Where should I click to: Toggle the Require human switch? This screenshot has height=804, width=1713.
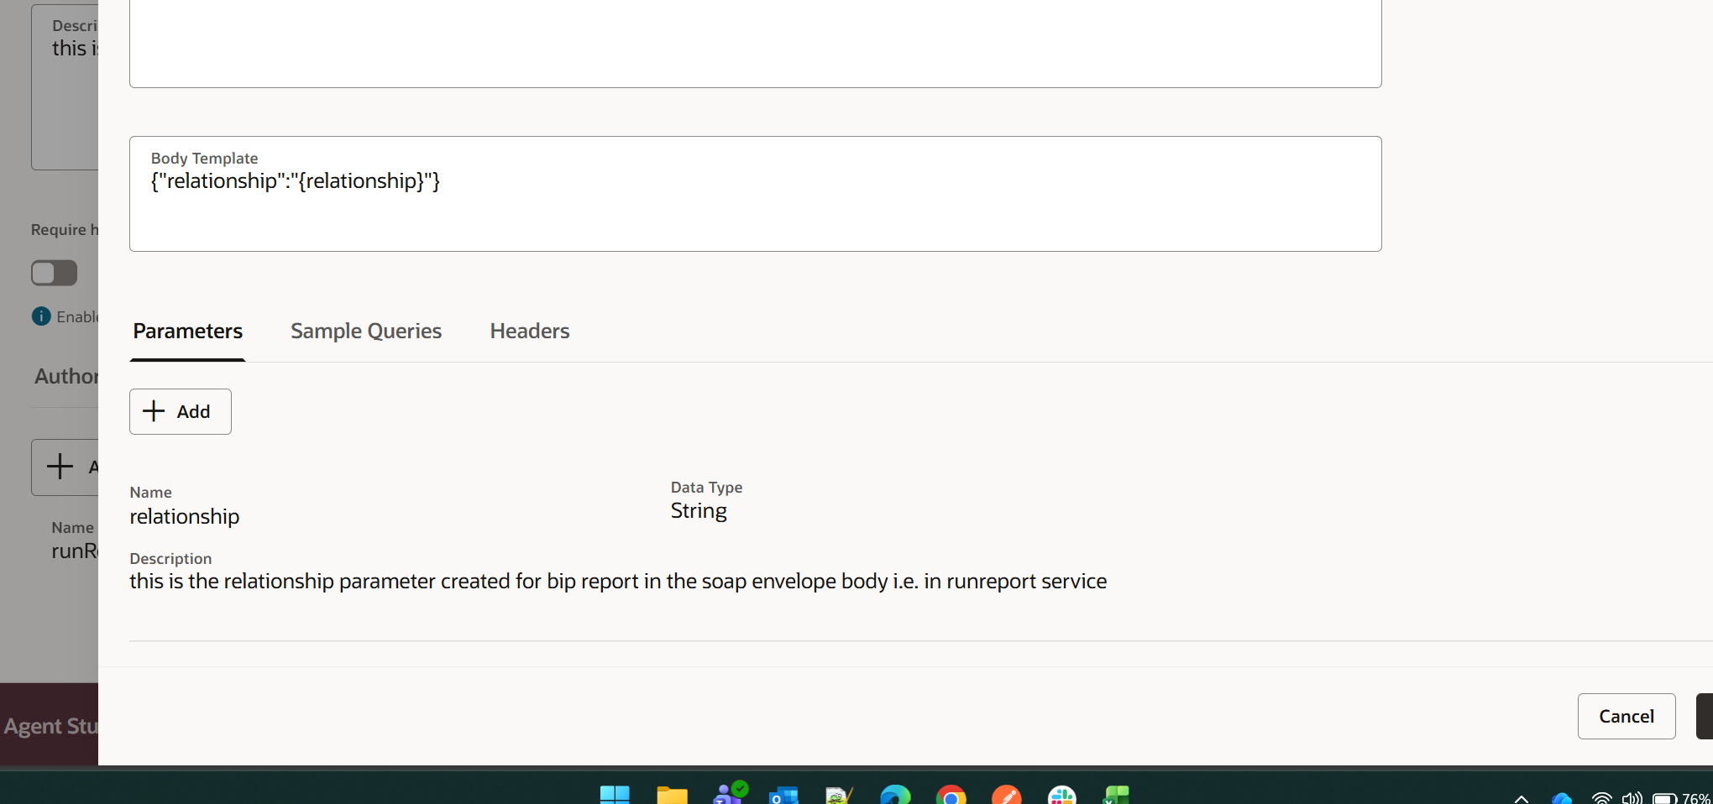(x=54, y=273)
